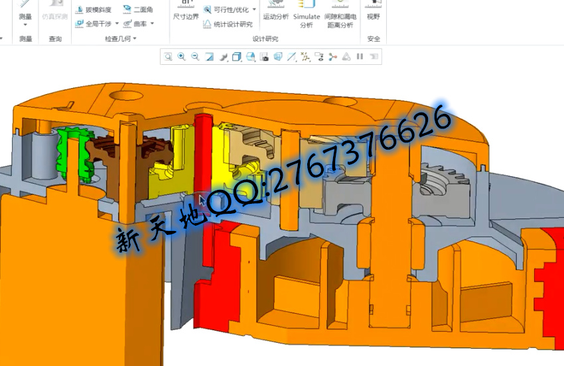Toggle perspective view in graphics toolbar
Image resolution: width=564 pixels, height=366 pixels.
click(278, 57)
